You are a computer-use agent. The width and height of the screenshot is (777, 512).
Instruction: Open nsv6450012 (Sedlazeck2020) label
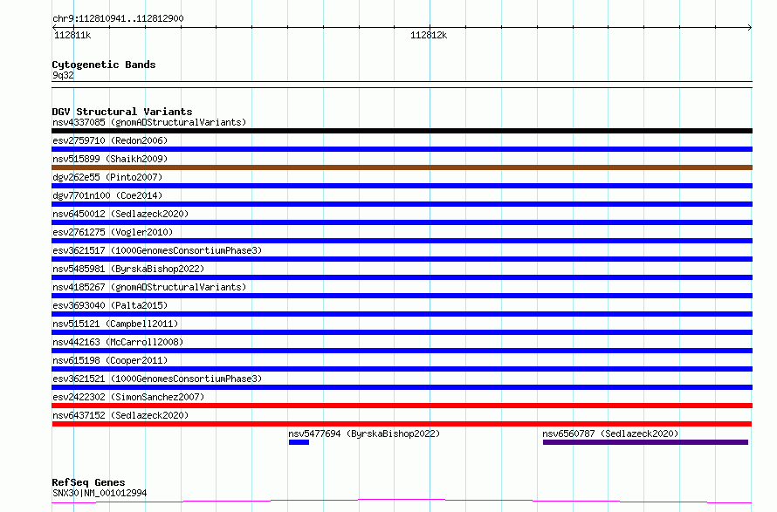(120, 214)
